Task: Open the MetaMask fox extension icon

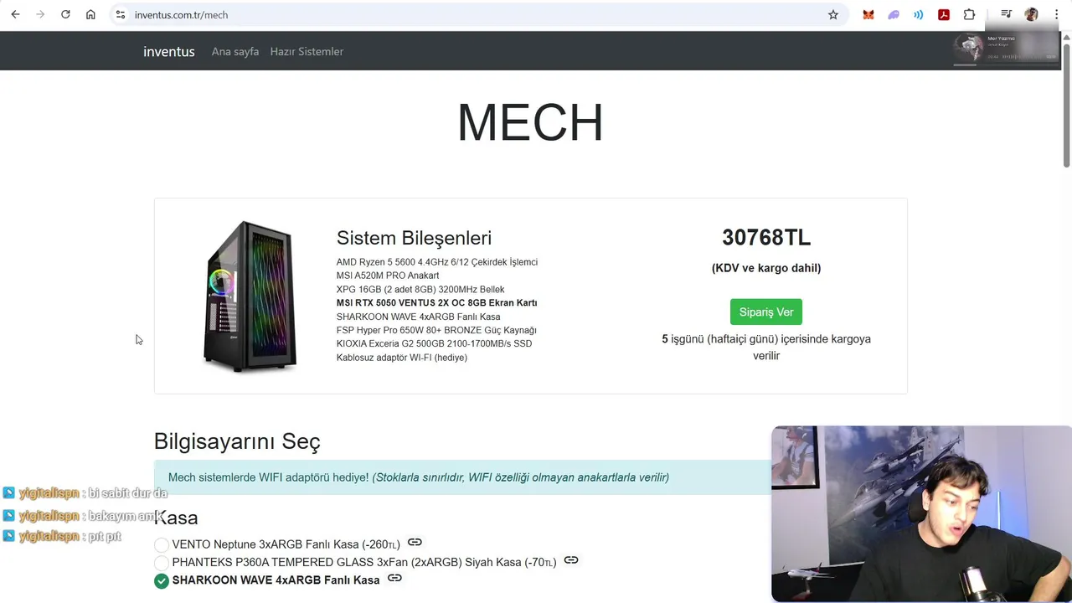Action: pos(868,14)
